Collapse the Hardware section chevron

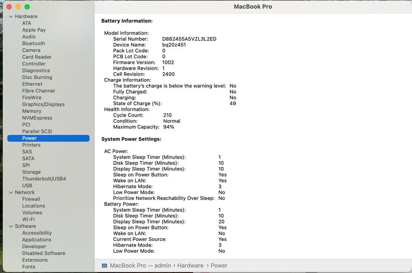11,16
